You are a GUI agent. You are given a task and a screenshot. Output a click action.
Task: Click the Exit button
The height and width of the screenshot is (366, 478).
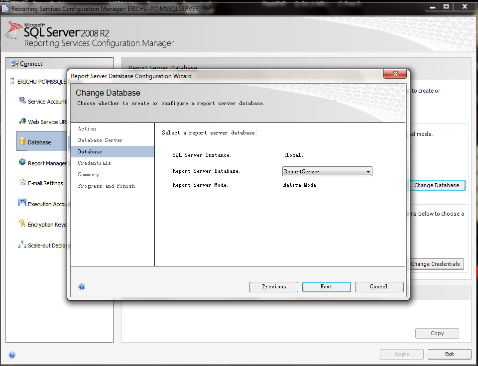pyautogui.click(x=449, y=354)
